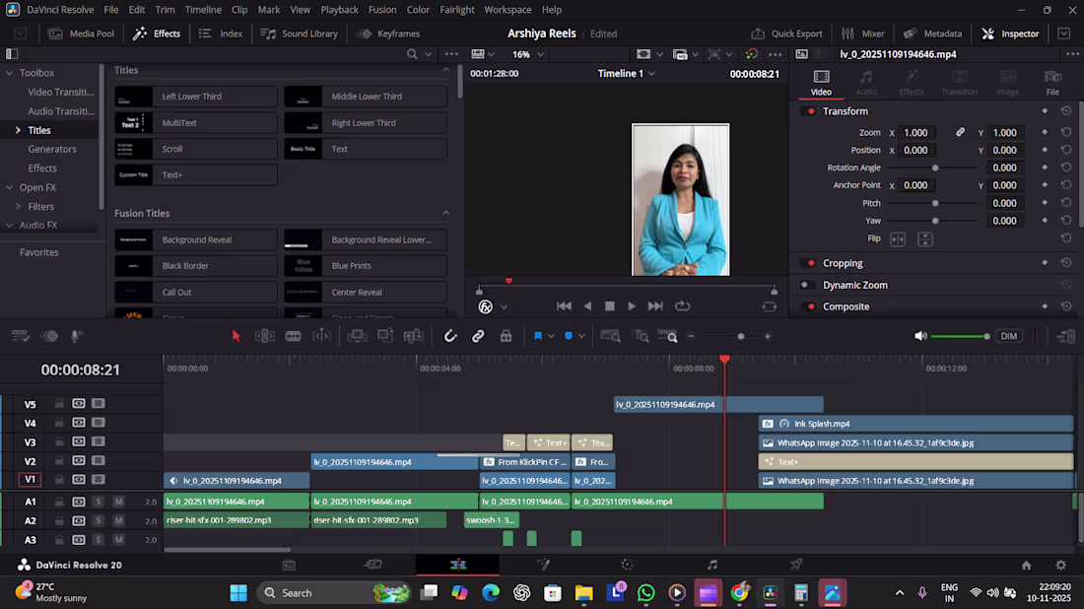
Task: Flip the clip horizontally in Inspector
Action: coord(898,239)
